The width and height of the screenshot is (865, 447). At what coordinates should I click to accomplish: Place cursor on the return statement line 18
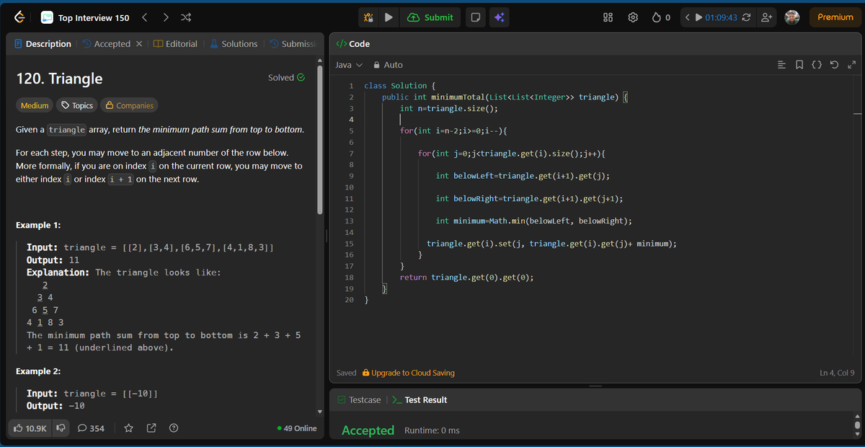466,277
